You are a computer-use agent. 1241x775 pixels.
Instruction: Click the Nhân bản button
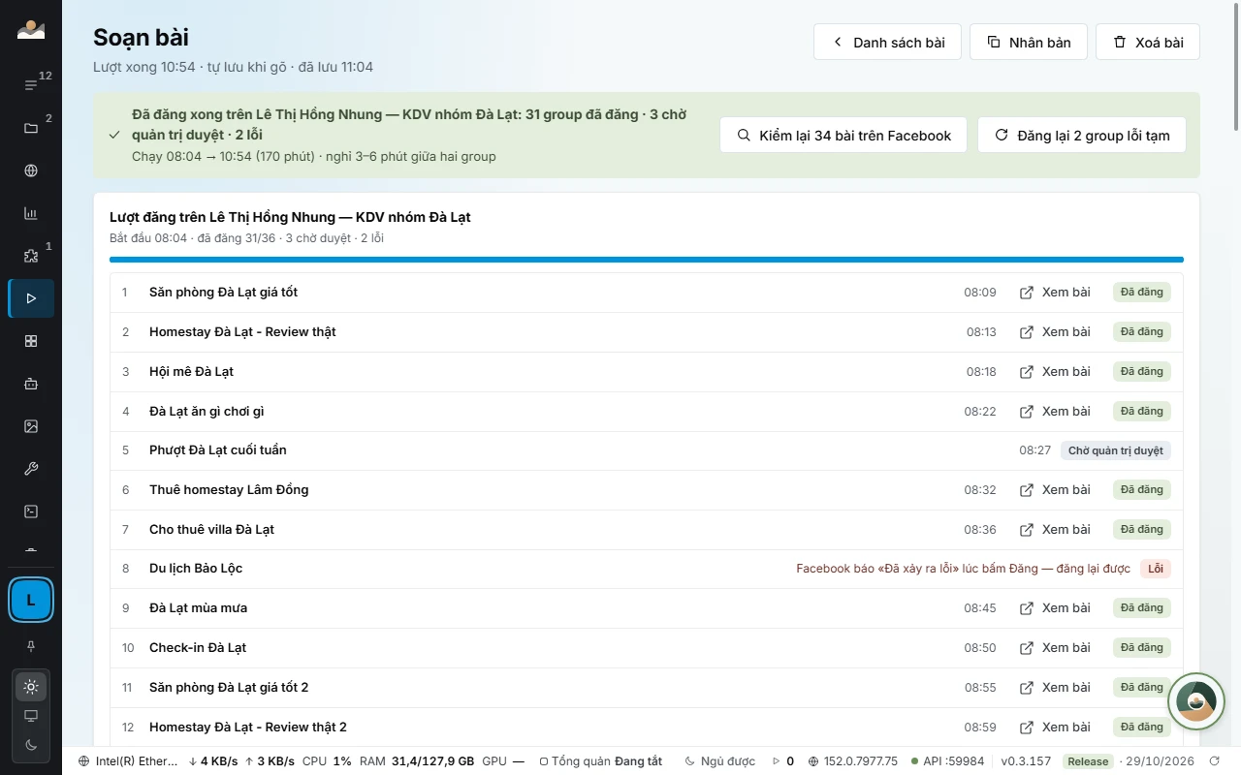coord(1029,43)
